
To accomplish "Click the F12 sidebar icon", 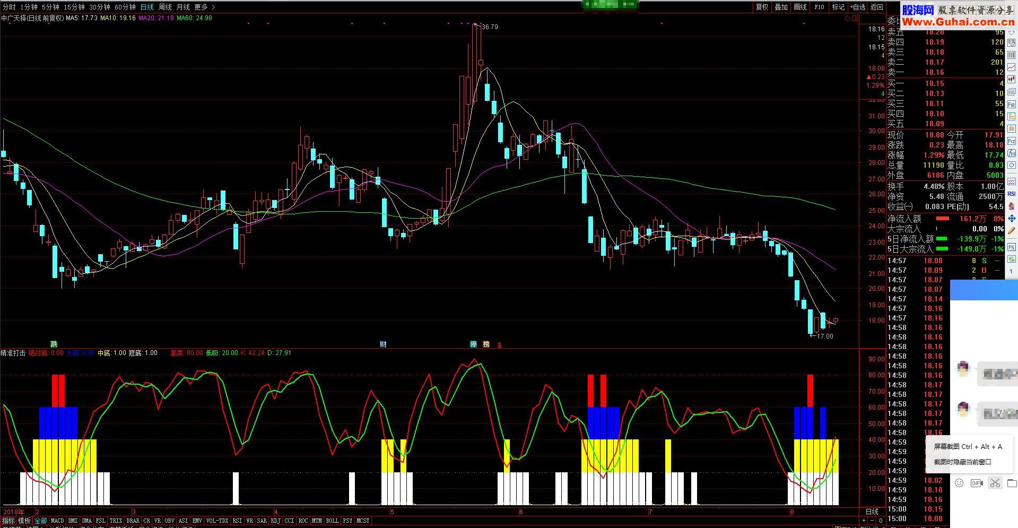I will pos(1012,141).
